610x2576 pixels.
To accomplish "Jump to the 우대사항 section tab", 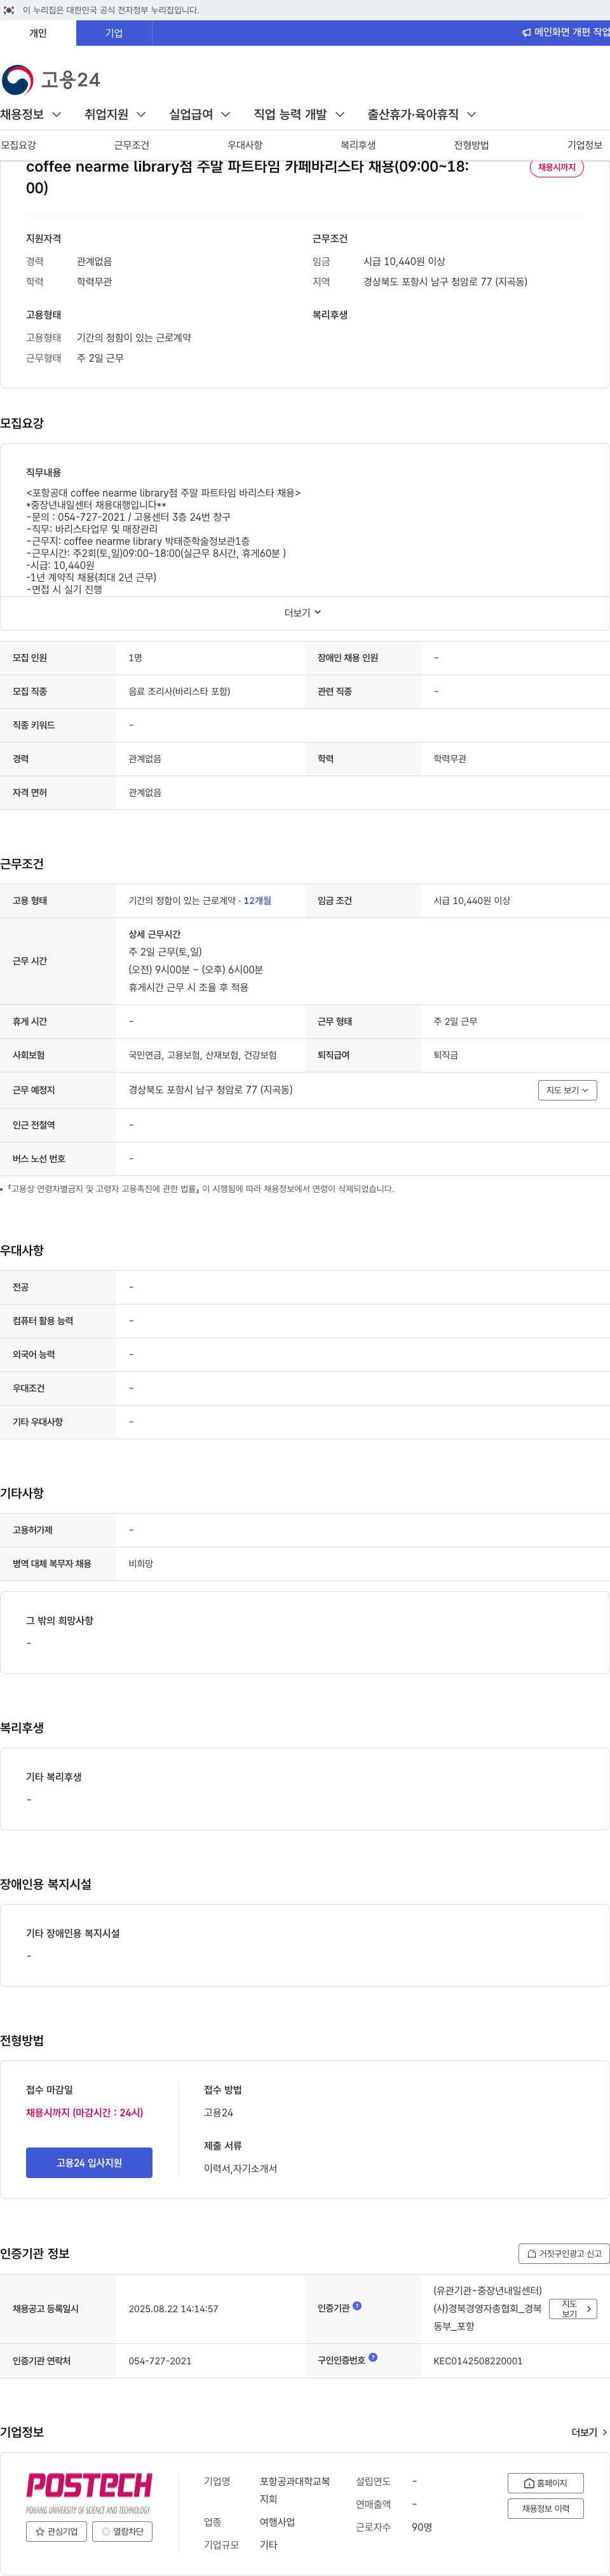I will coord(245,145).
